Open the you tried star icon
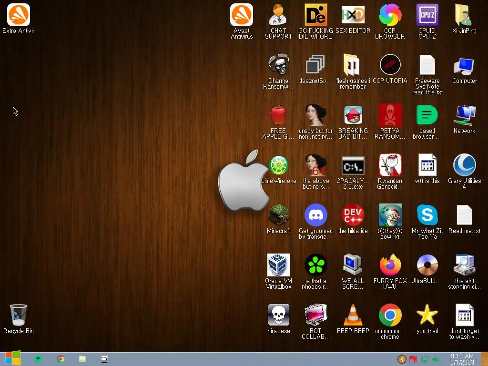Viewport: 488px width, 366px height. point(427,319)
